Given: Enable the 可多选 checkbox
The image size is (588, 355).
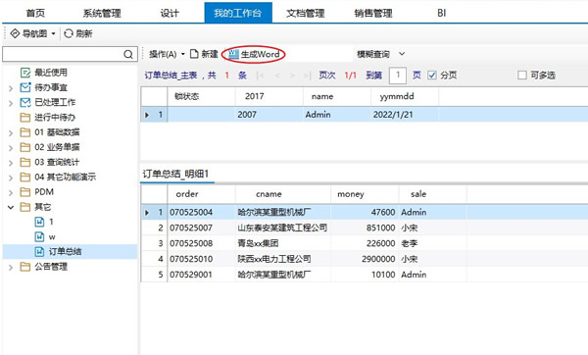Looking at the screenshot, I should (522, 76).
